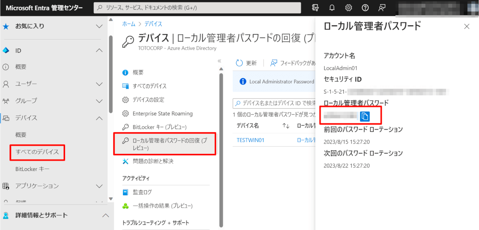
Task: Open Enterprise State Roaming menu item
Action: click(x=162, y=114)
